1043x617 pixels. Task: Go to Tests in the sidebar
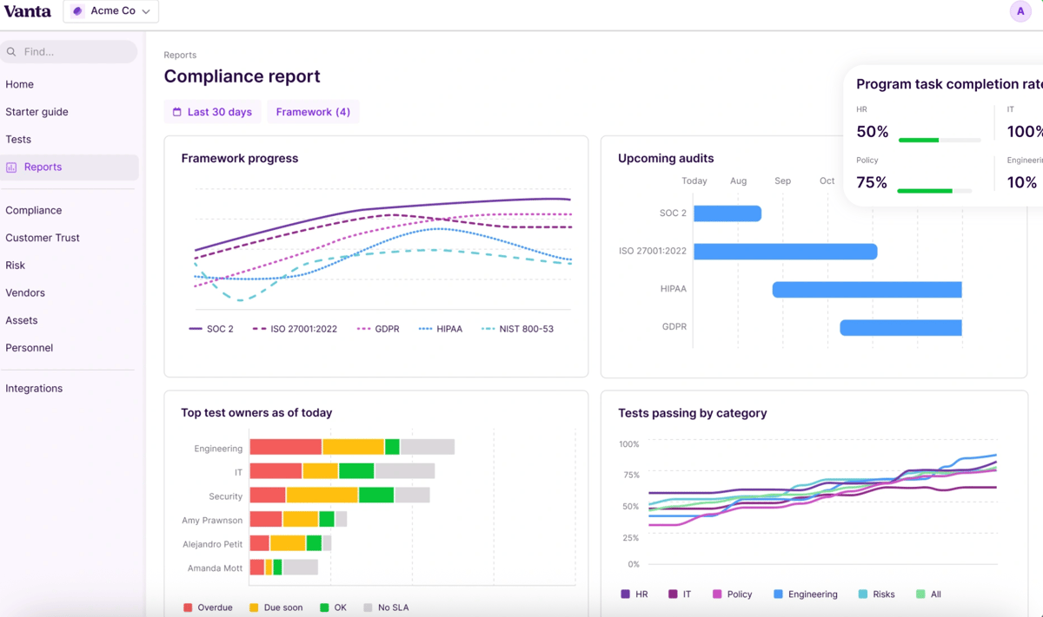[x=18, y=139]
